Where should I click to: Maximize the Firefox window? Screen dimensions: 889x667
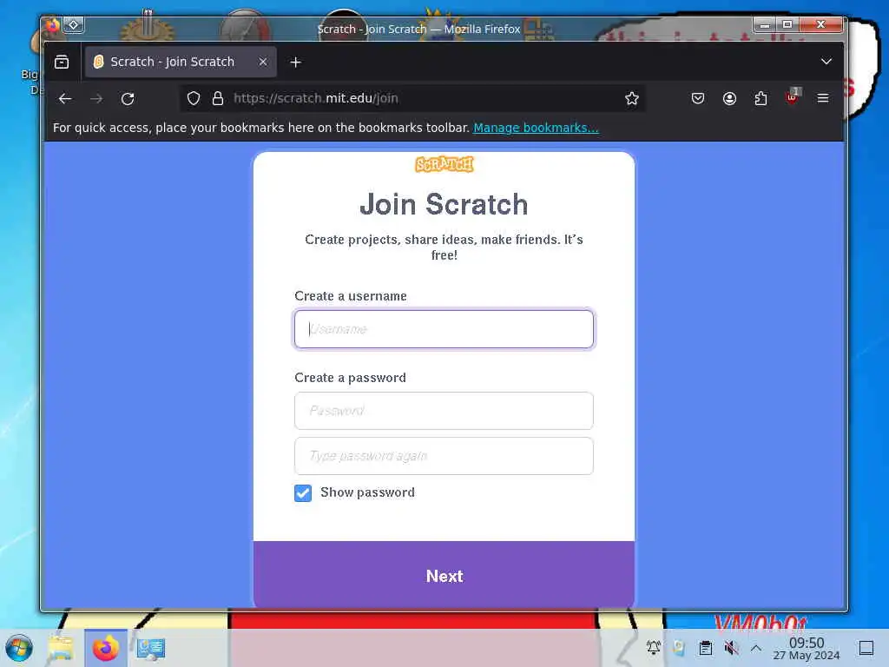(787, 24)
